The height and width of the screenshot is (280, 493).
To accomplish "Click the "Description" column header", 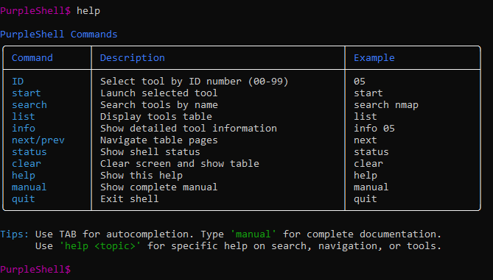I will [133, 58].
